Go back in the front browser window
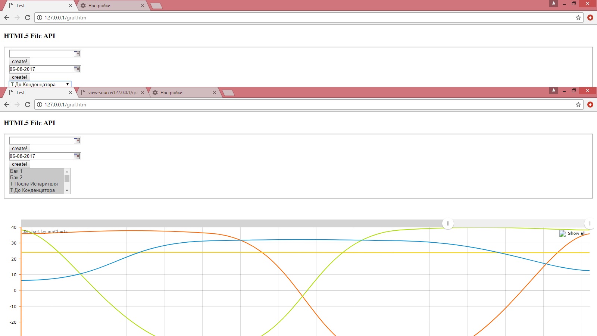597x336 pixels. [x=7, y=105]
